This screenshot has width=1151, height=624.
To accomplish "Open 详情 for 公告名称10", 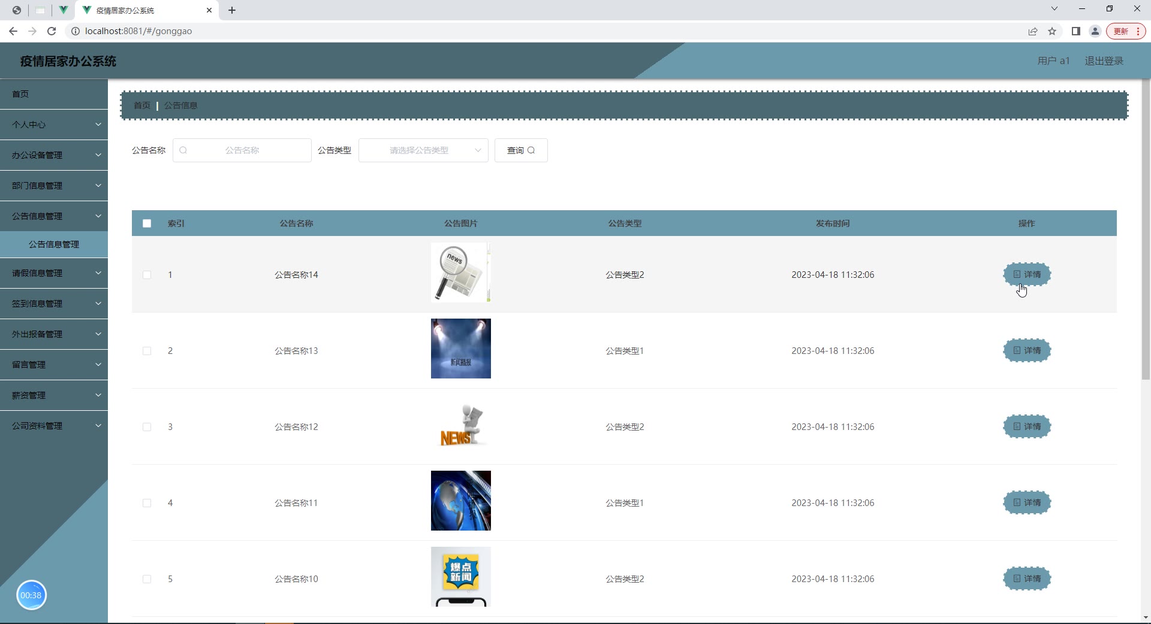I will (1027, 578).
